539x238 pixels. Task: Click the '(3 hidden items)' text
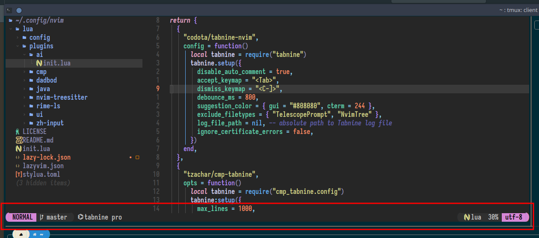point(43,183)
